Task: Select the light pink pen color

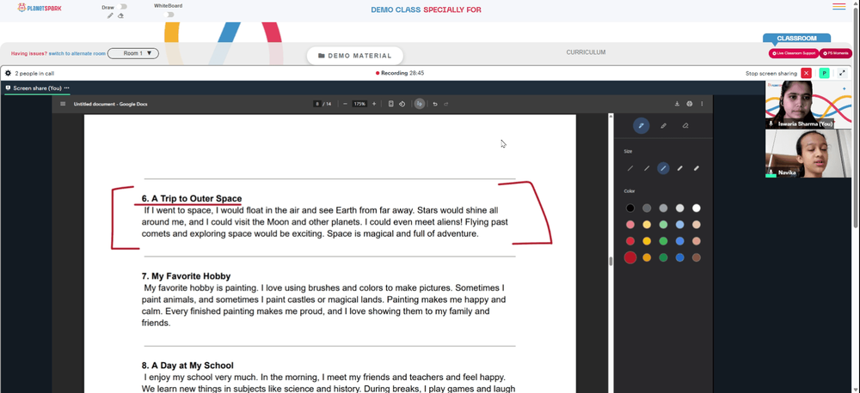Action: coord(630,225)
